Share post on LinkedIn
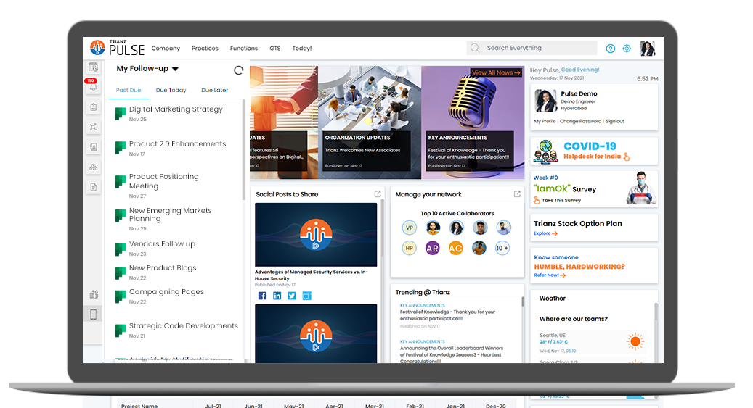 pos(277,296)
